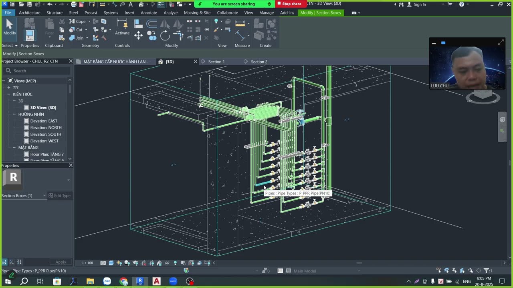Open the Systems ribbon tab
The width and height of the screenshot is (513, 288).
click(111, 13)
